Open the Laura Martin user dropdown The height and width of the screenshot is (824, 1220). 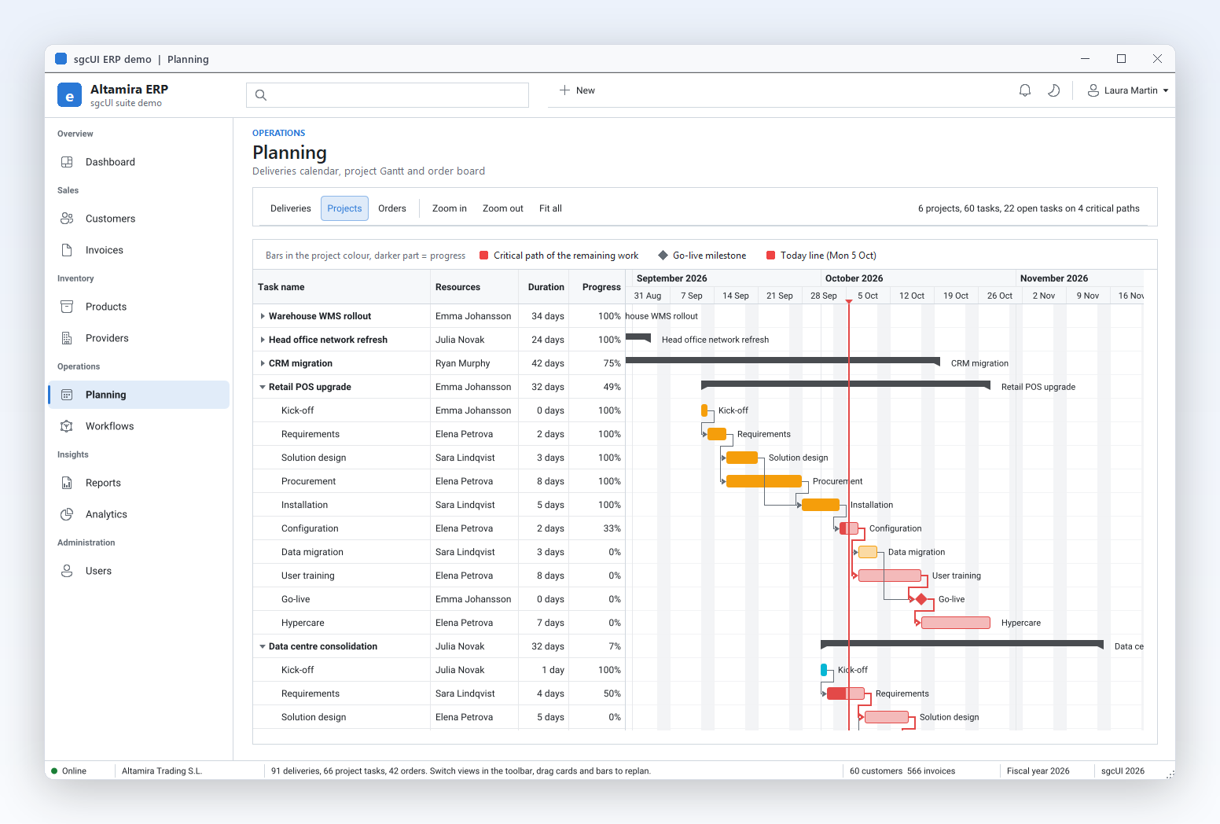point(1128,90)
